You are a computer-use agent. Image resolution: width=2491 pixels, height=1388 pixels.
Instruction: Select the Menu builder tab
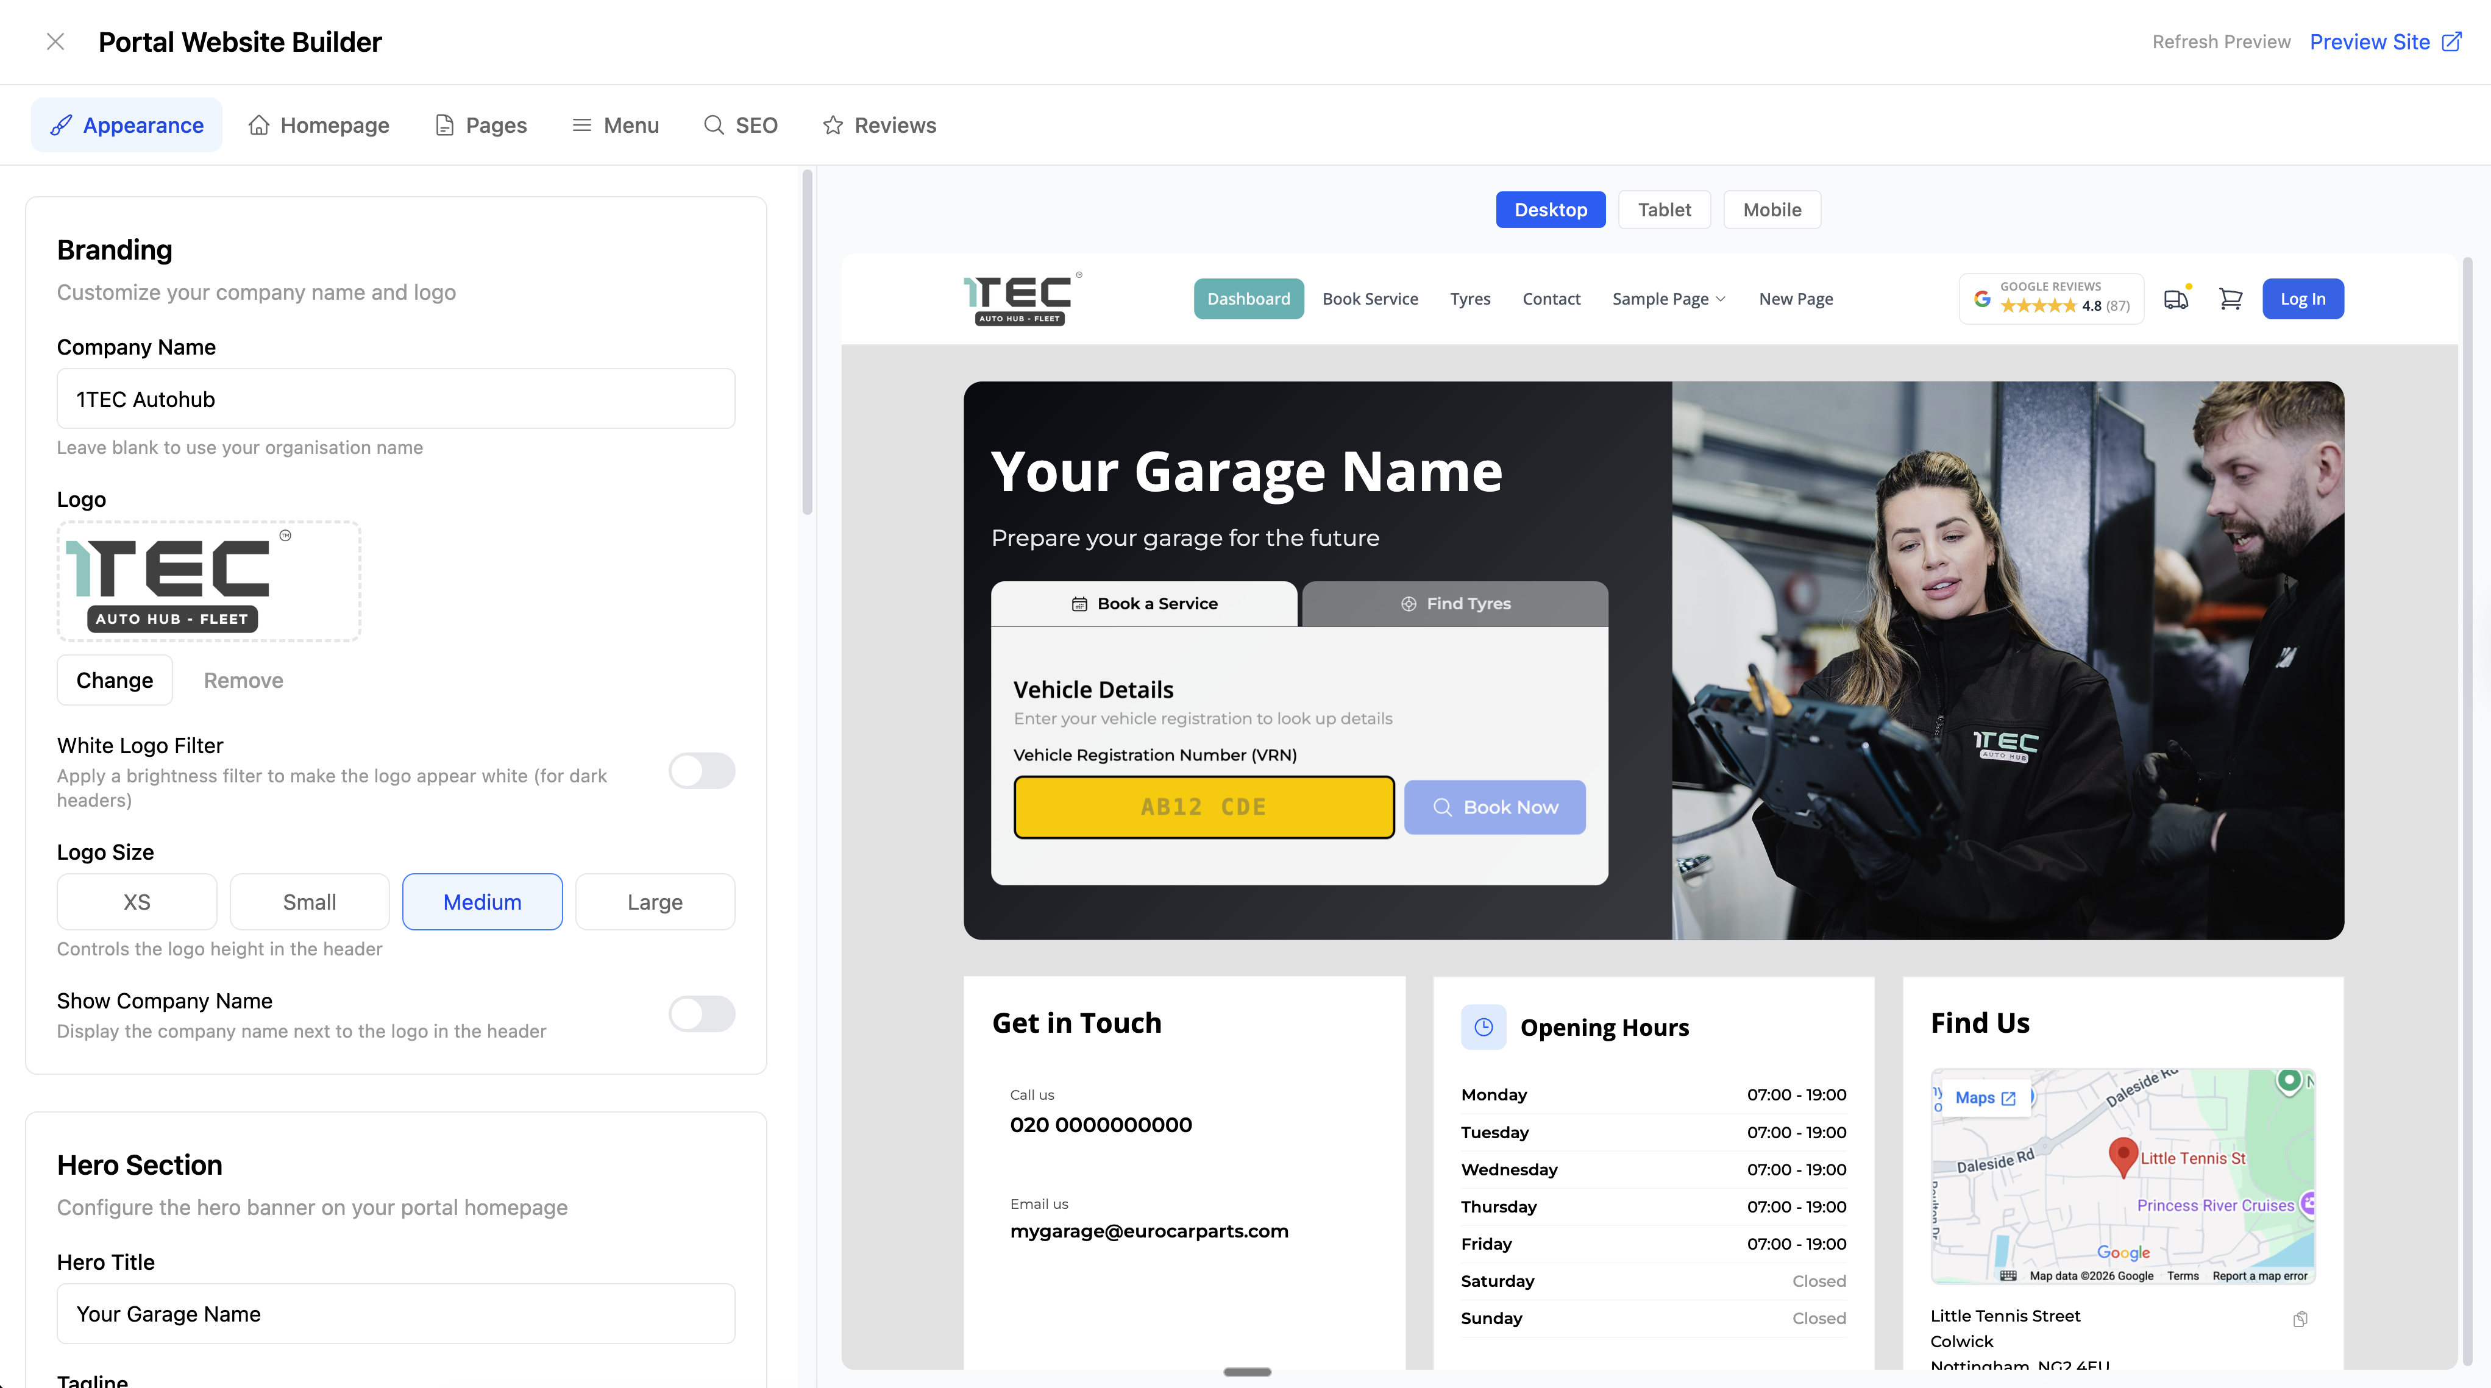[x=615, y=125]
